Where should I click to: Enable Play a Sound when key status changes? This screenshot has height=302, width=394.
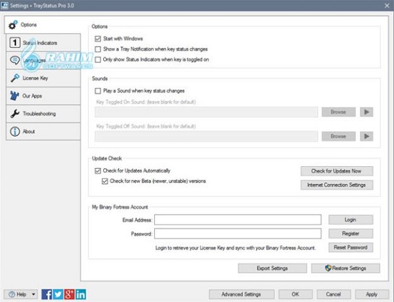pyautogui.click(x=98, y=91)
